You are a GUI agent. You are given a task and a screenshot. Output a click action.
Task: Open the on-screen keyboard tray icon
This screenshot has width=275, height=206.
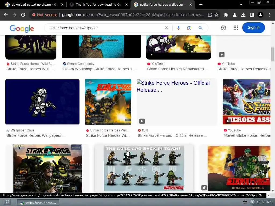[x=245, y=202]
